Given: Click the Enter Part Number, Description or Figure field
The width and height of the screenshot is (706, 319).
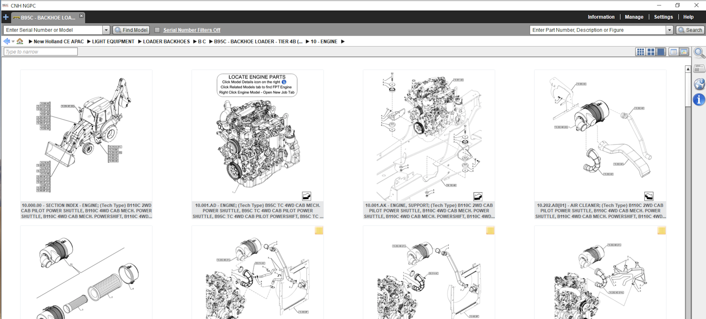Looking at the screenshot, I should click(598, 30).
